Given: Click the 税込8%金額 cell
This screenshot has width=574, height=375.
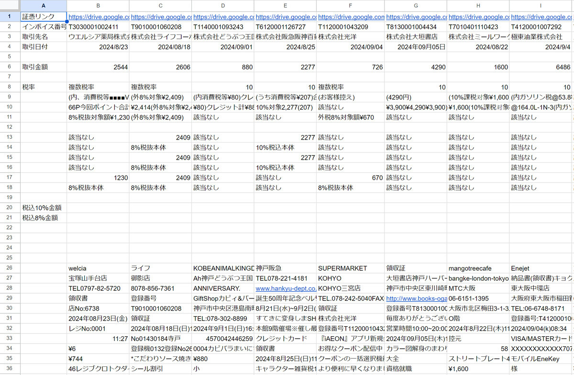Looking at the screenshot, I should [44, 218].
